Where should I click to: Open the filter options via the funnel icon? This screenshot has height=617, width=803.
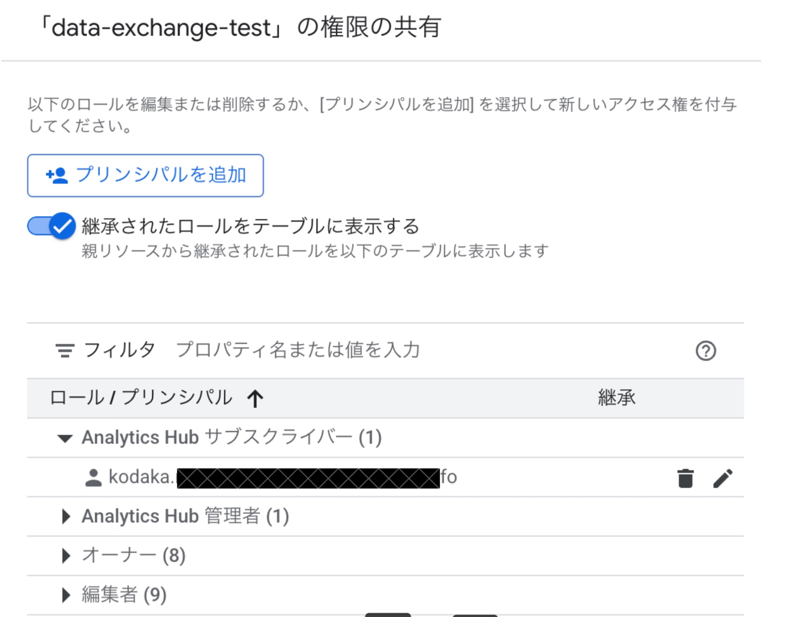point(65,350)
